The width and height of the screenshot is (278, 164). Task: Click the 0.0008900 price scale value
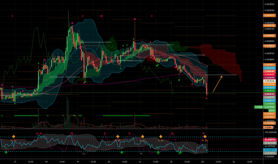[x=269, y=41]
